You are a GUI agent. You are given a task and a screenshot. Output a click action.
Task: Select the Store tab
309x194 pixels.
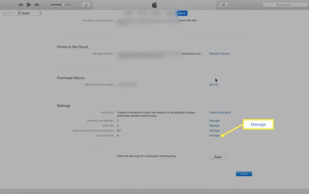click(x=182, y=13)
